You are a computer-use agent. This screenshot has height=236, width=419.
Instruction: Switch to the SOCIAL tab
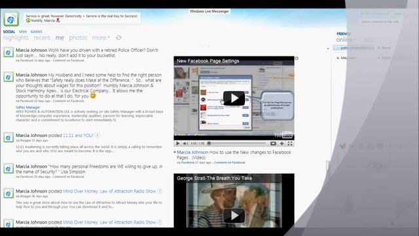click(9, 31)
